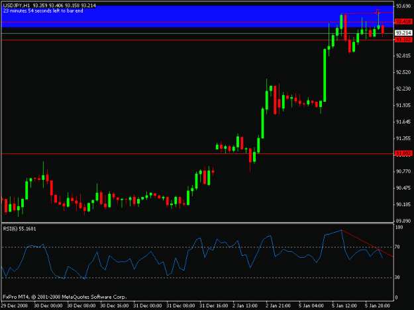Click the red 93.102 price tag
This screenshot has height=310, width=414.
[403, 40]
